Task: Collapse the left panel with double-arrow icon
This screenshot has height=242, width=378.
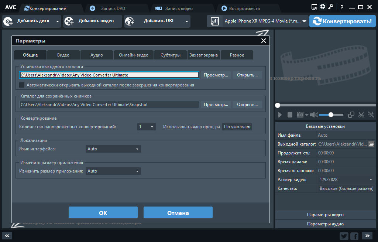Action: click(7, 236)
